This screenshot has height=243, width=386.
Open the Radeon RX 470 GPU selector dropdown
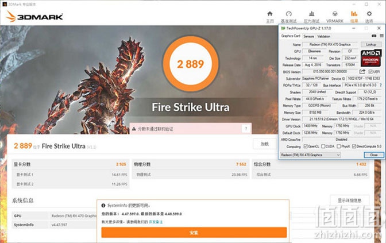coord(310,155)
